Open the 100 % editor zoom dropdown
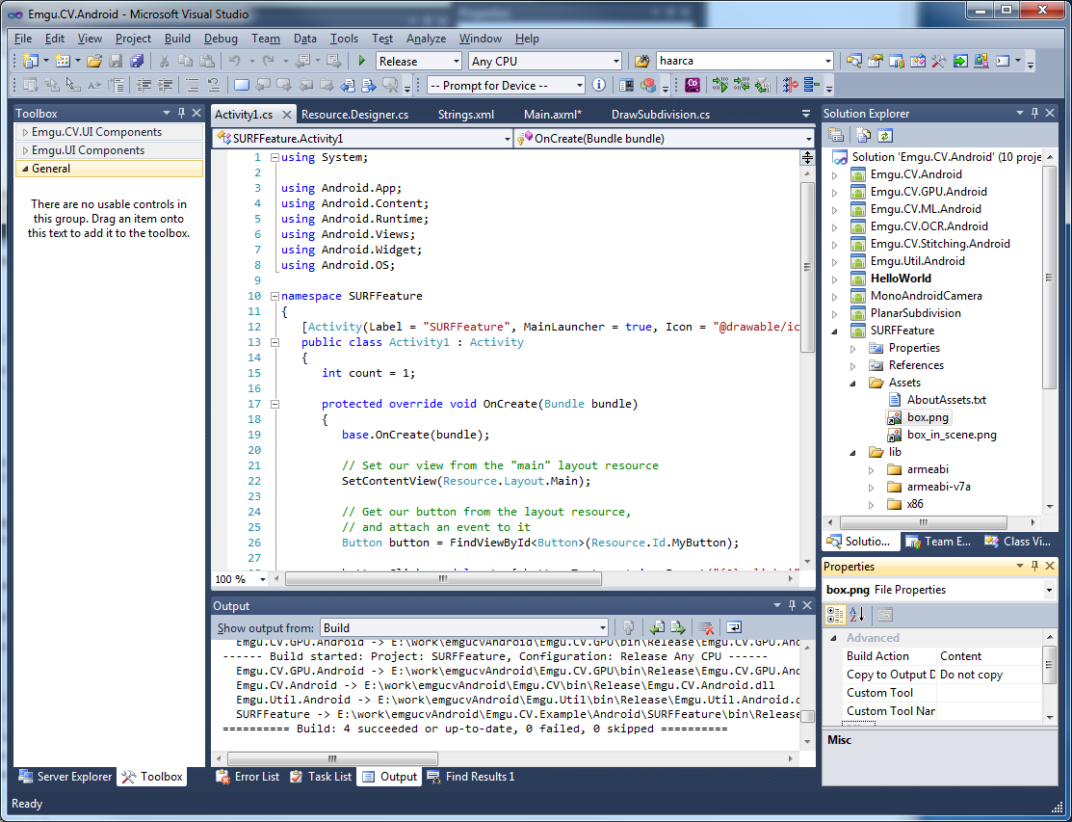The width and height of the screenshot is (1072, 822). (x=263, y=579)
